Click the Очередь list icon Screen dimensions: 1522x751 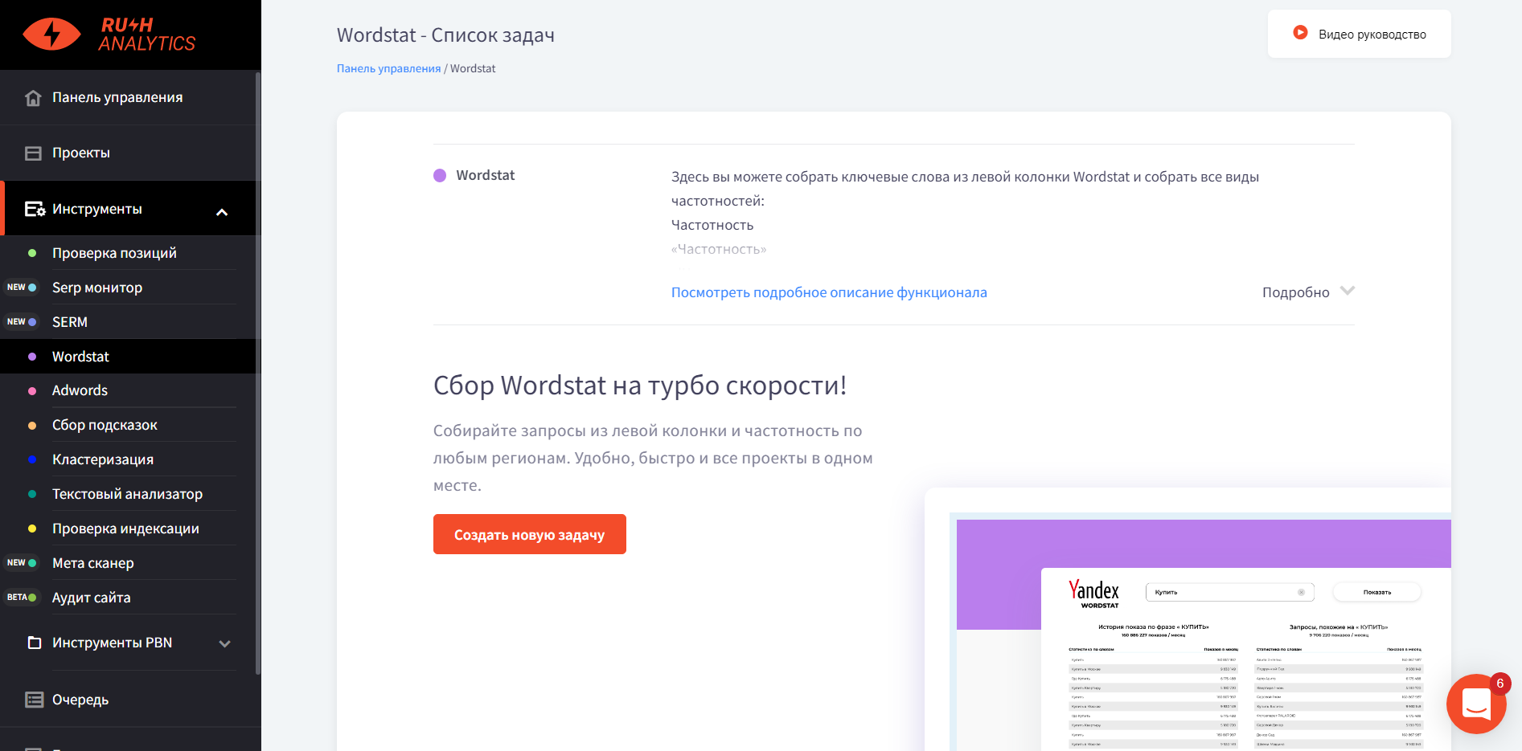(x=35, y=700)
